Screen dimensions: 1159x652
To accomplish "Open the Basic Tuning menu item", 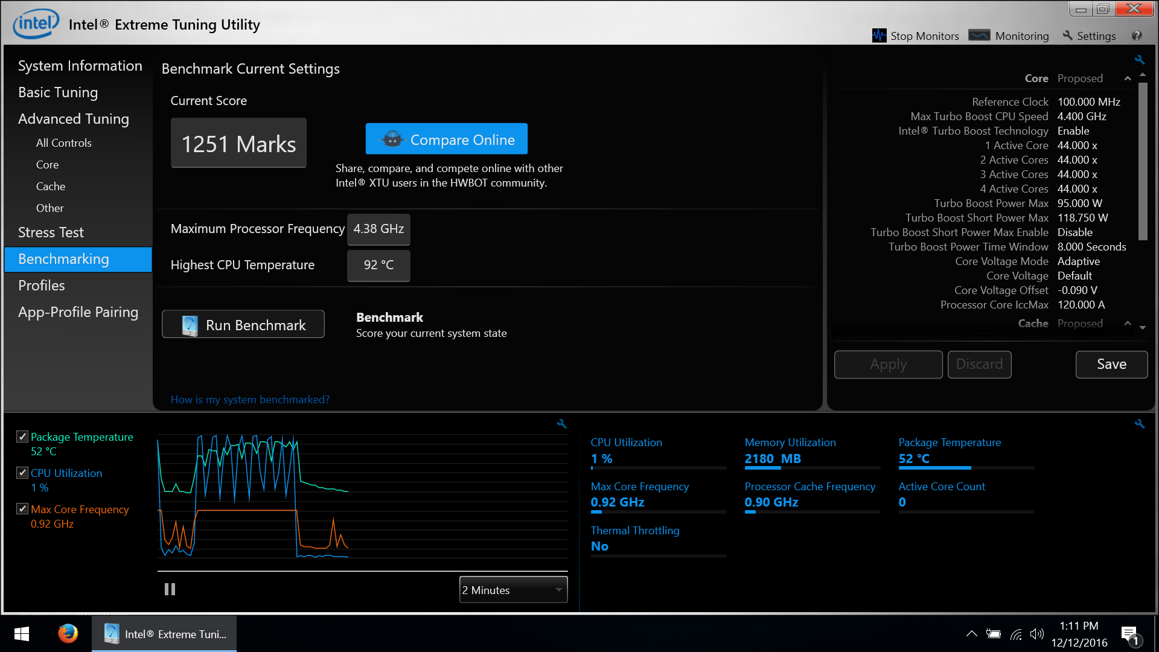I will pos(58,92).
